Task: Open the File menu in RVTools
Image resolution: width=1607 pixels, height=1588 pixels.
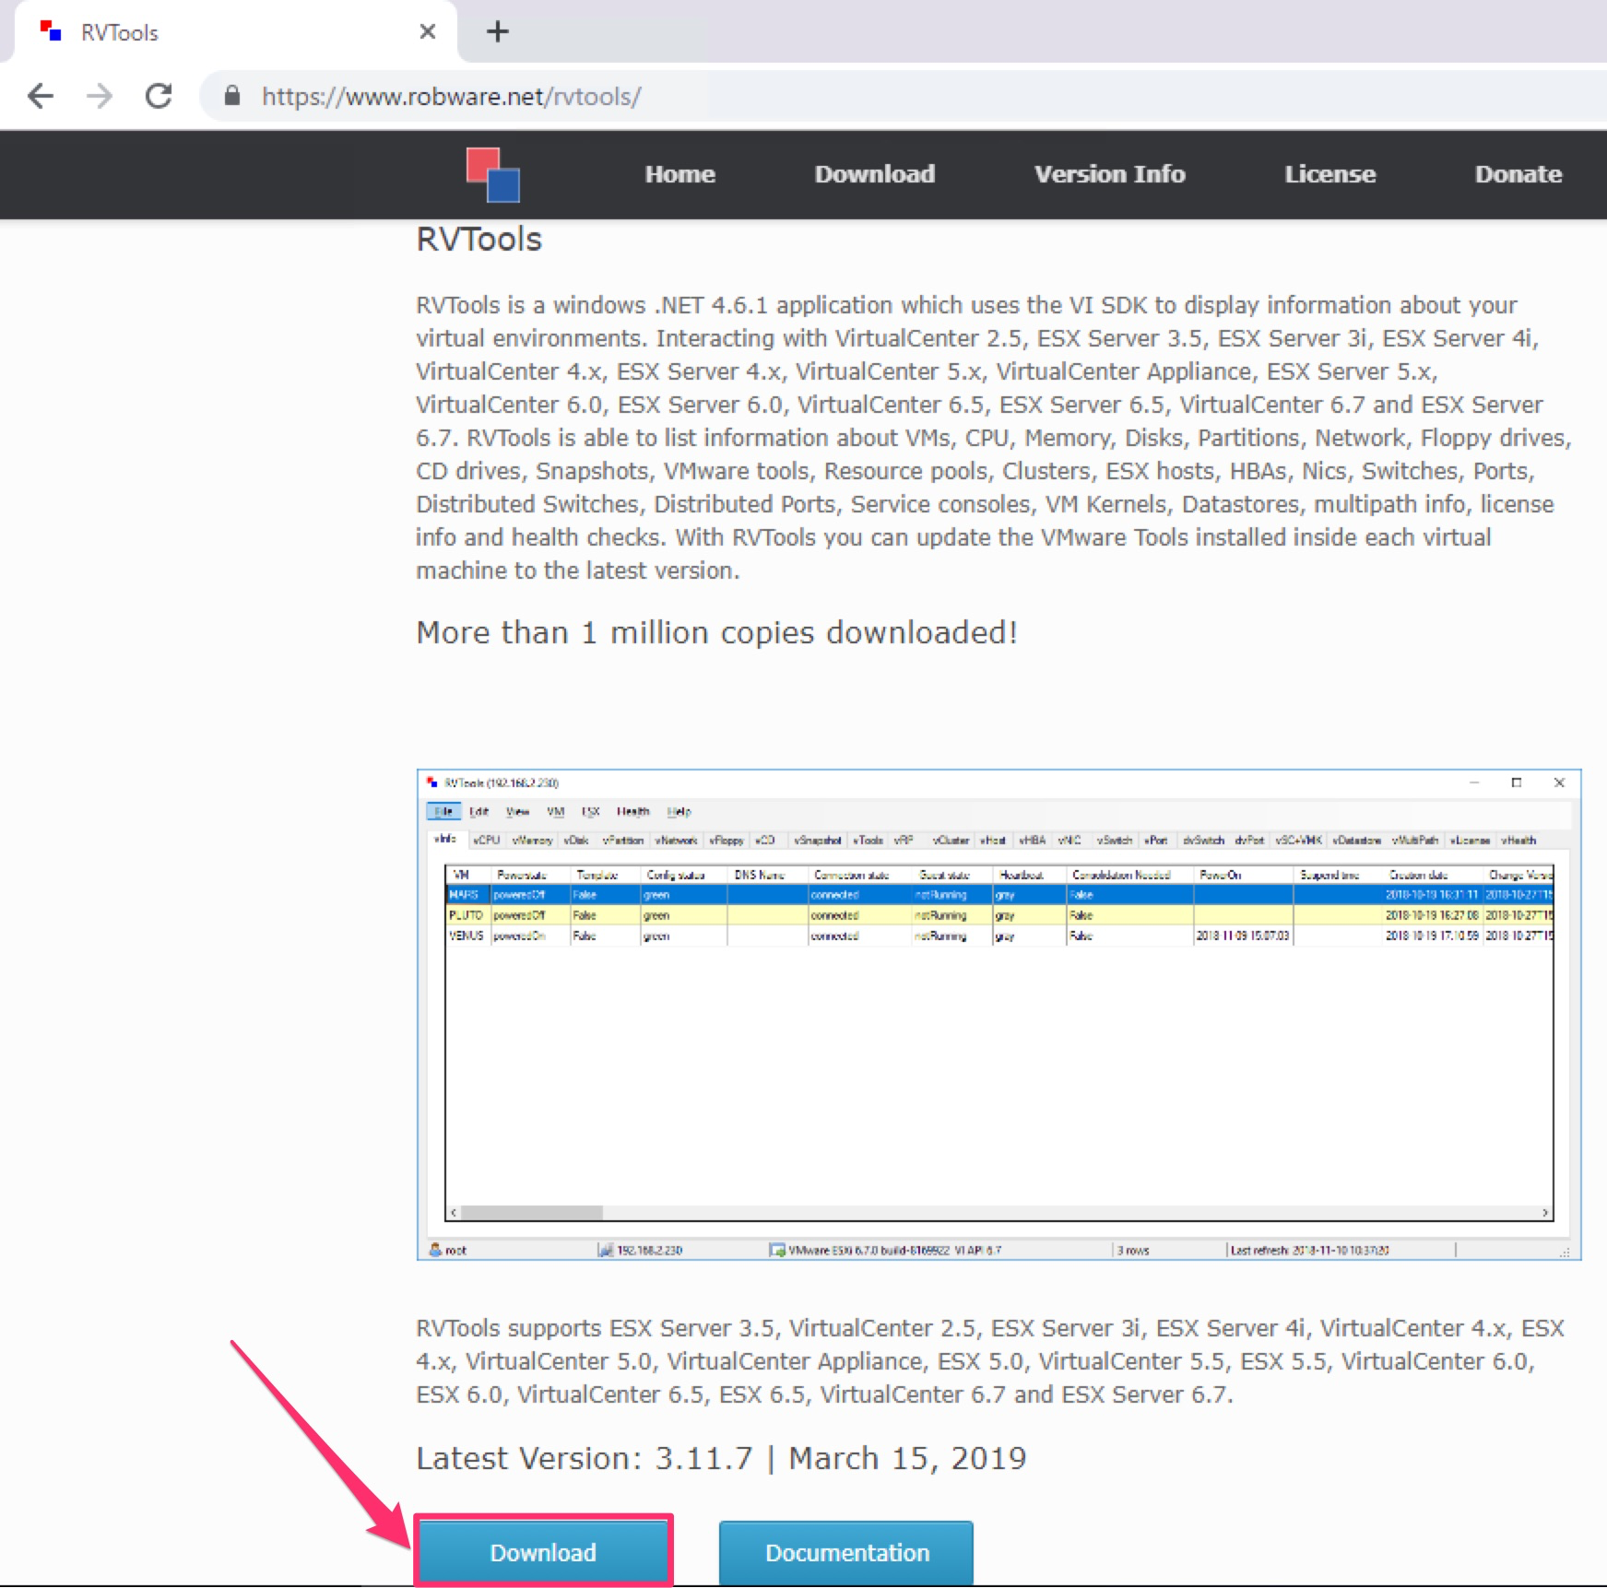Action: (443, 811)
